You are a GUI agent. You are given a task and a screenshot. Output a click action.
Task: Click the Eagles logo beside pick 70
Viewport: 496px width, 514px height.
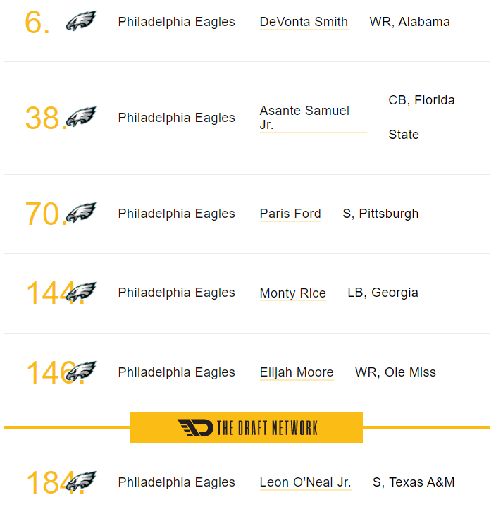pos(81,212)
